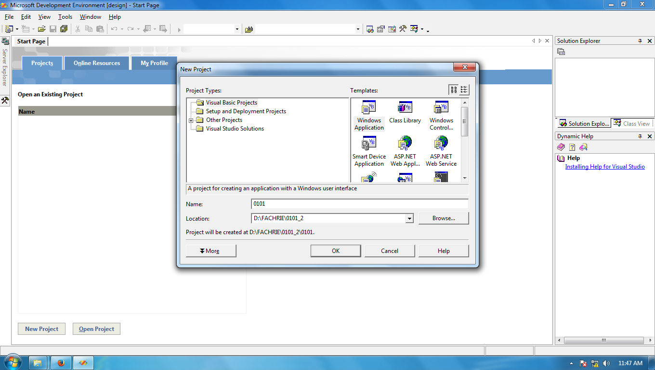Click the New Project button on Start Page
Viewport: 655px width, 370px height.
click(42, 329)
